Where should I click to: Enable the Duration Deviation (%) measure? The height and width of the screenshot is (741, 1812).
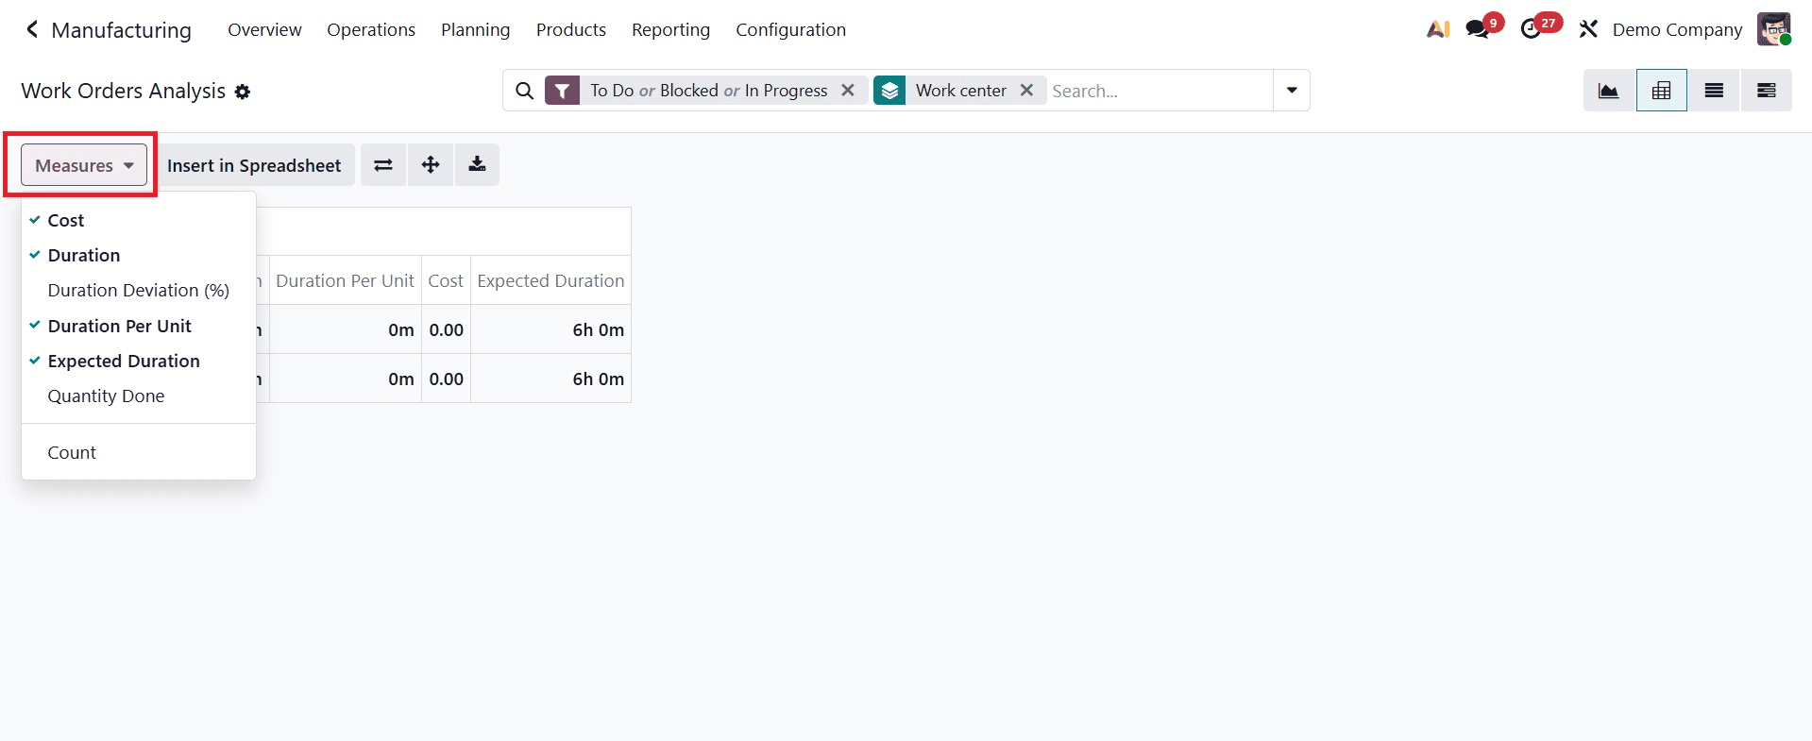point(139,290)
